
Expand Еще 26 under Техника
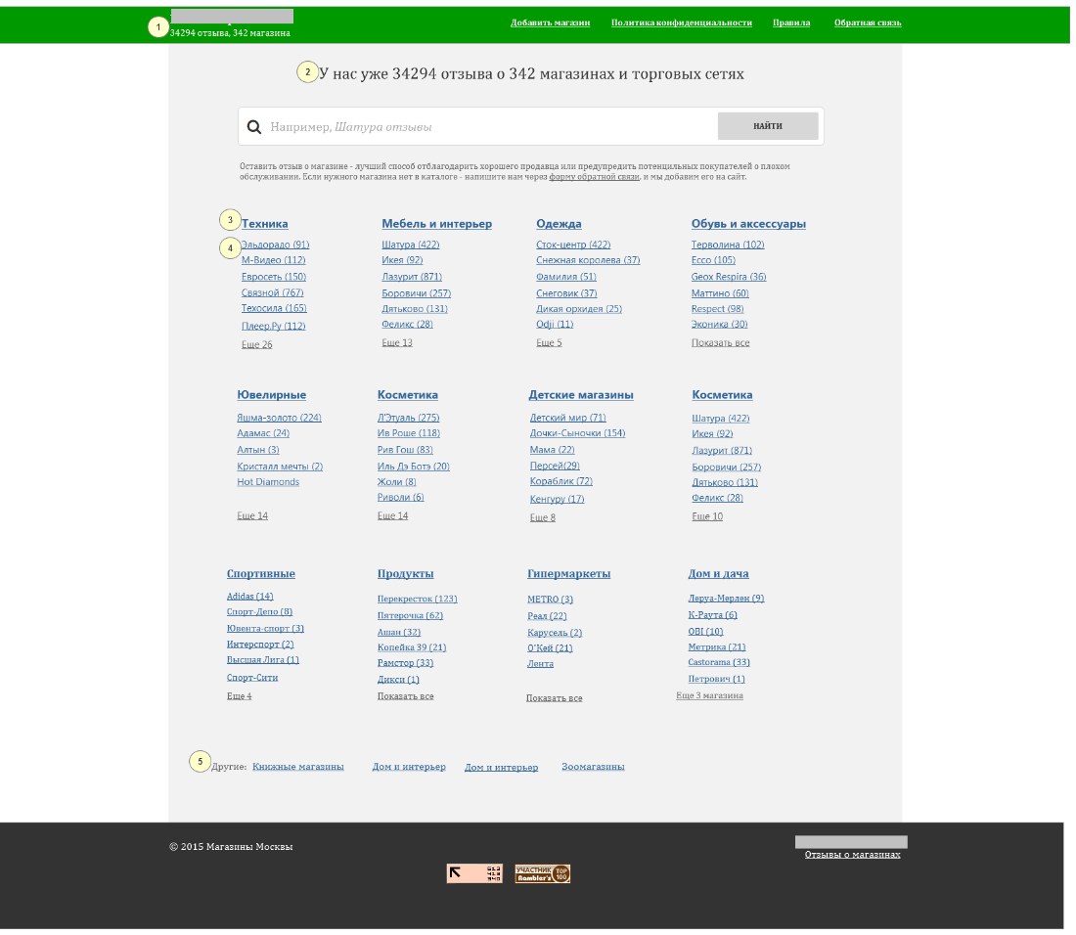pos(256,344)
